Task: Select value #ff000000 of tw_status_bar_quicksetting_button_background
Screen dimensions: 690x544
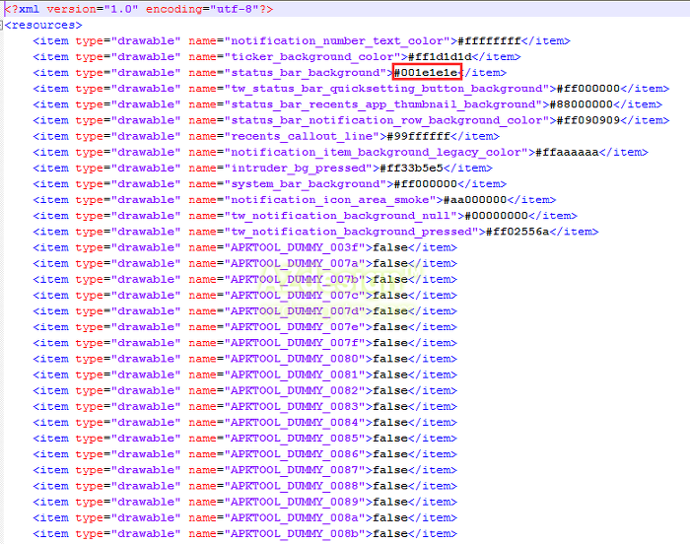Action: (x=588, y=89)
